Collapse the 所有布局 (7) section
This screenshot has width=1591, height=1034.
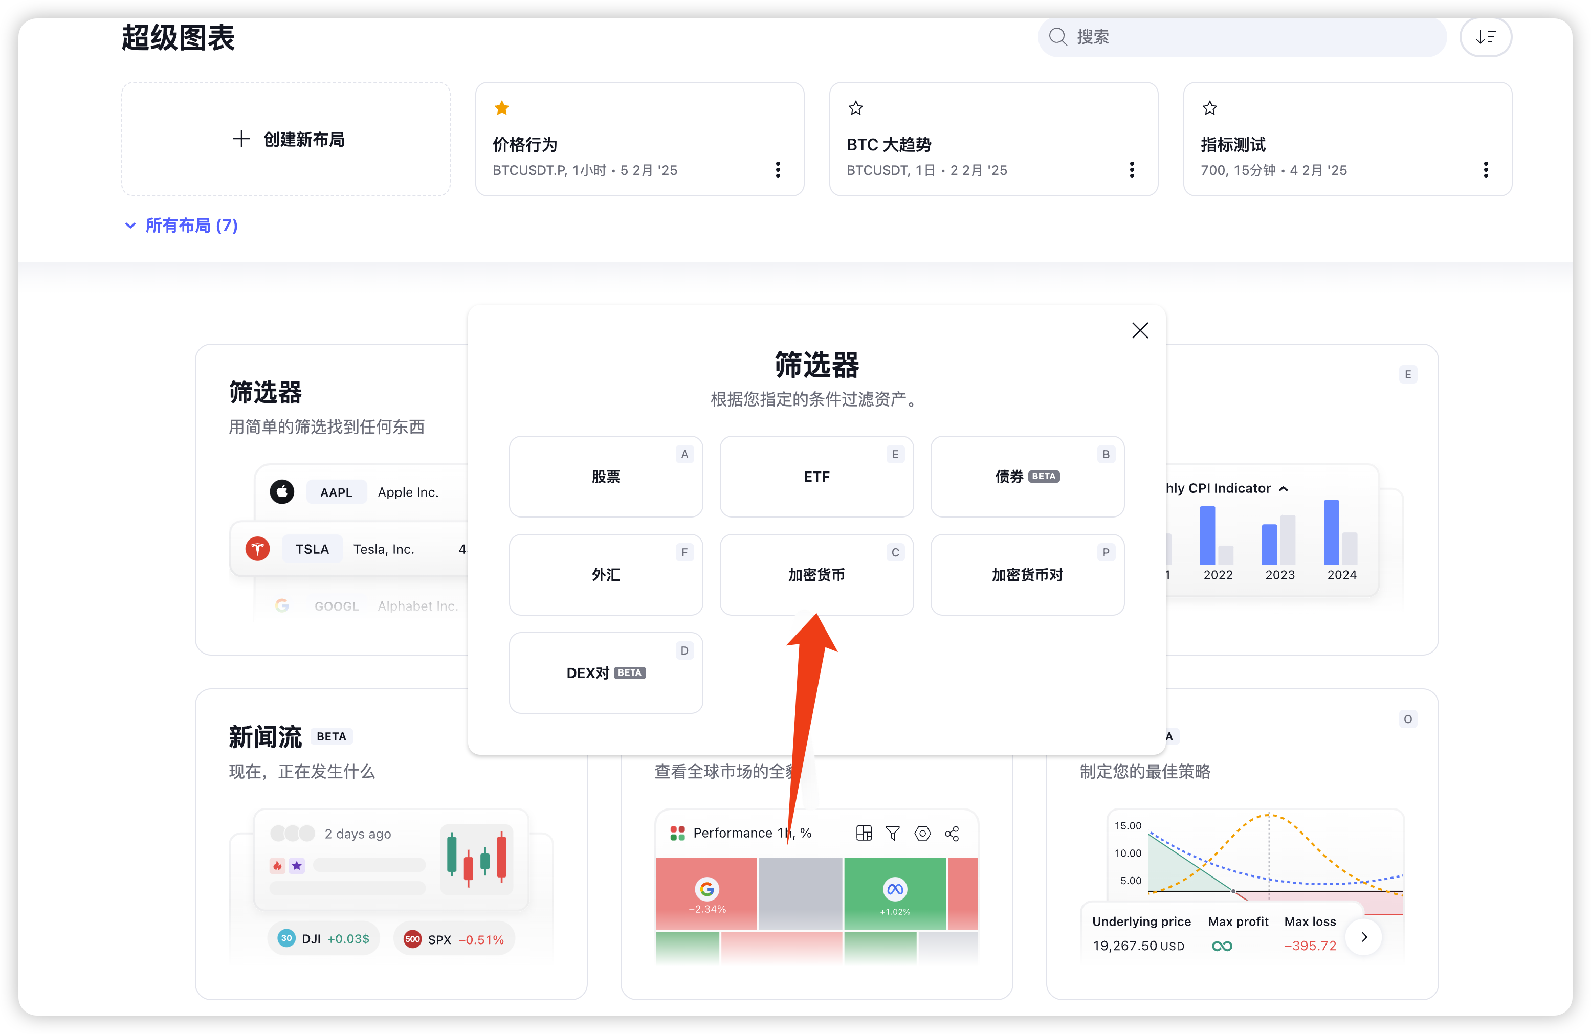[x=181, y=225]
